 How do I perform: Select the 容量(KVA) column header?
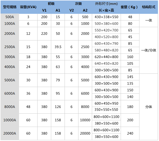click(x=28, y=7)
